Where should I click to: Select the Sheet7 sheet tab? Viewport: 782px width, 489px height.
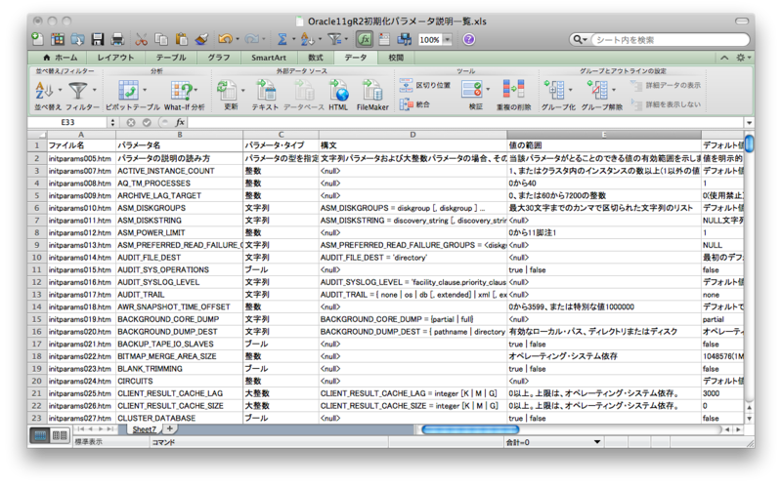coord(145,429)
